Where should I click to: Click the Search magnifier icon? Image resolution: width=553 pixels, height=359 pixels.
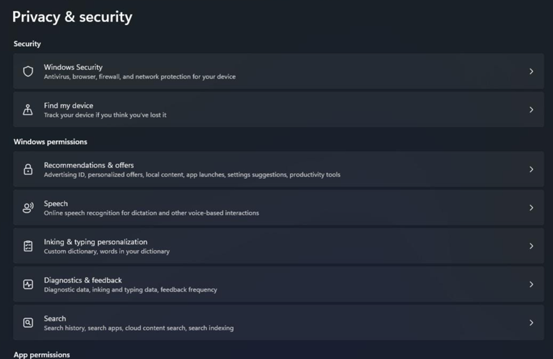pos(28,323)
